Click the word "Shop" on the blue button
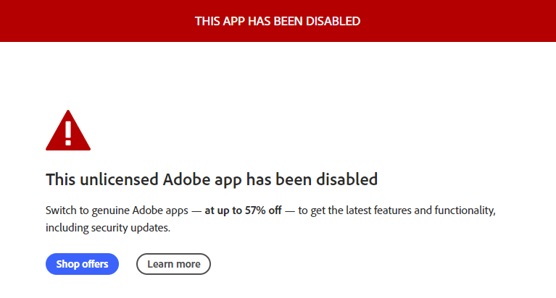This screenshot has height=298, width=556. point(68,264)
